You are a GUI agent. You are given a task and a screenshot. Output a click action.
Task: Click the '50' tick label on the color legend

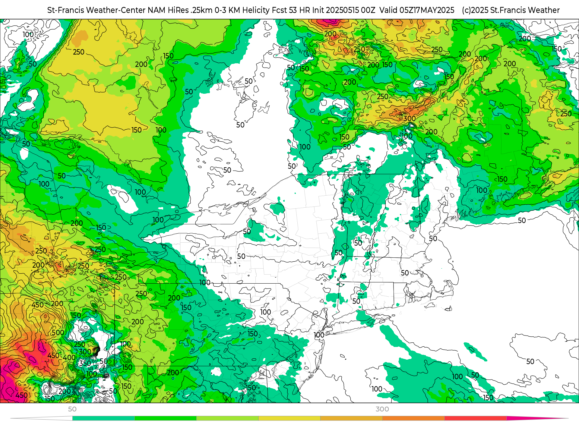(x=72, y=409)
